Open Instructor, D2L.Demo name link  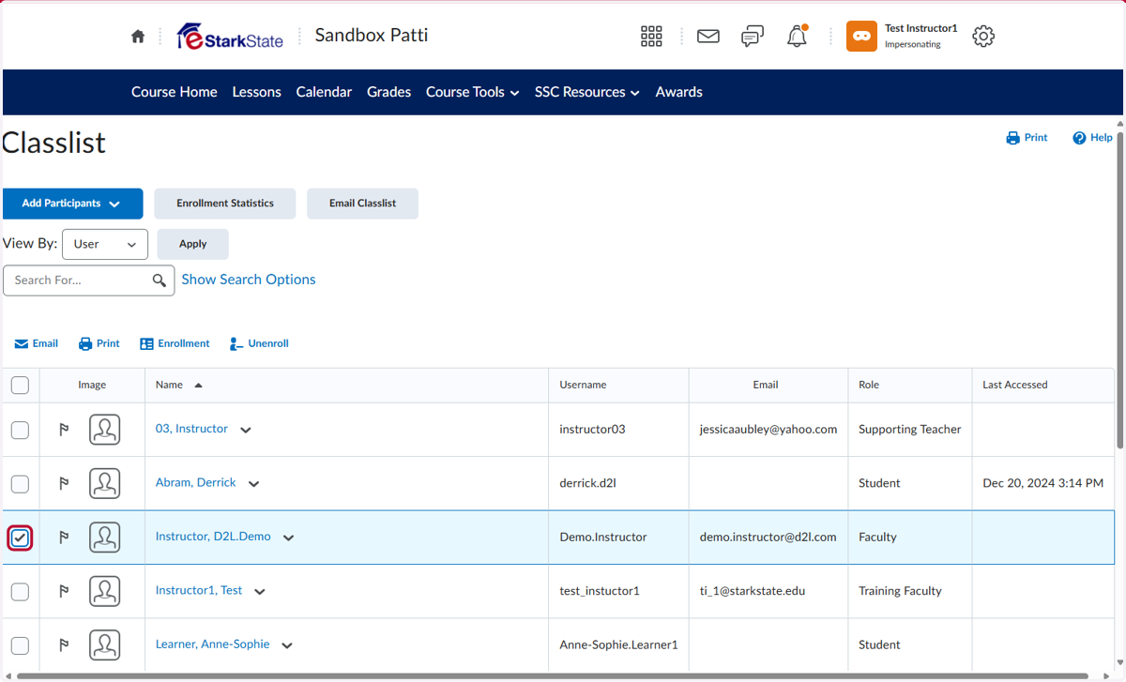click(x=213, y=537)
